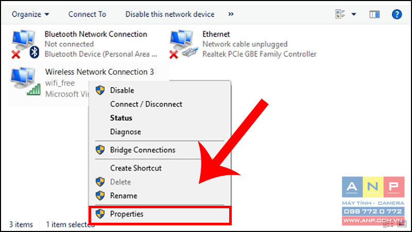Open the Help question mark icon
This screenshot has height=232, width=412.
click(x=397, y=14)
